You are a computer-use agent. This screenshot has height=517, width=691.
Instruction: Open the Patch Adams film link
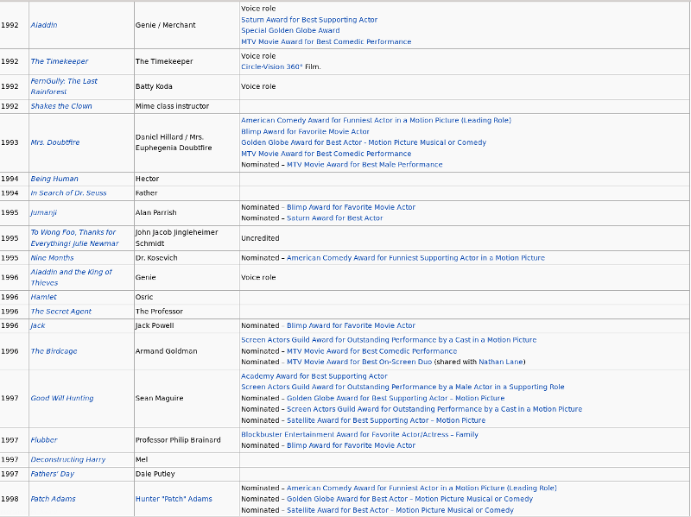point(53,499)
